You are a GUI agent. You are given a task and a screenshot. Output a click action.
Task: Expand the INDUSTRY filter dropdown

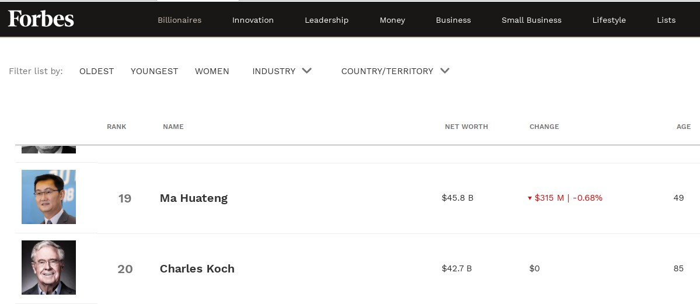pos(282,71)
